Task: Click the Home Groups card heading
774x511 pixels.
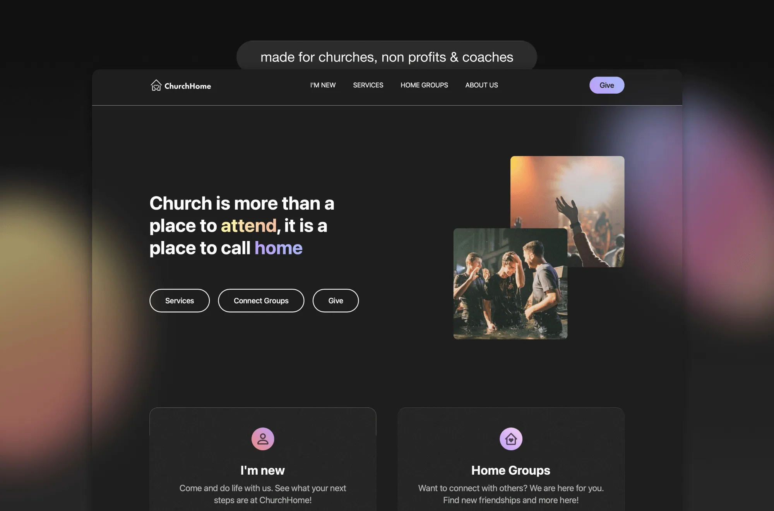Action: (511, 470)
